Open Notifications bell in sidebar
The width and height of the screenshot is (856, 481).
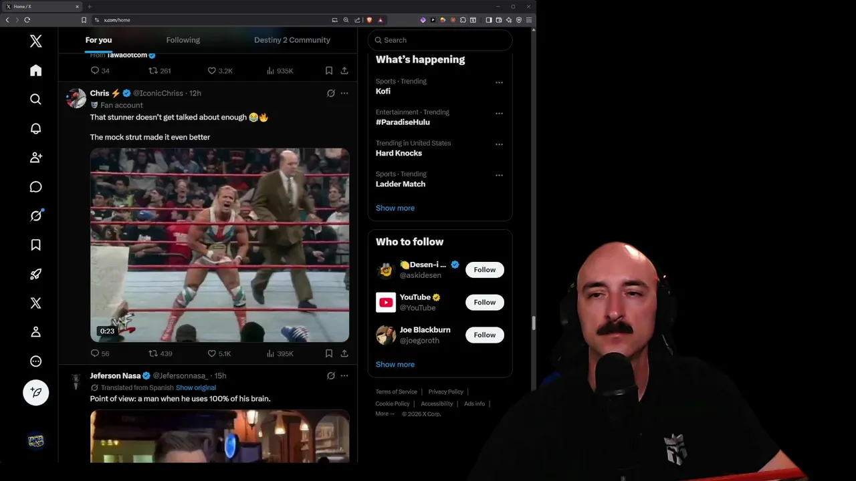tap(36, 128)
